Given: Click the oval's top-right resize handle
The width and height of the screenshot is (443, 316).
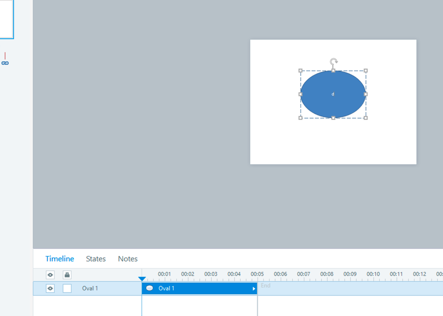Looking at the screenshot, I should point(366,71).
